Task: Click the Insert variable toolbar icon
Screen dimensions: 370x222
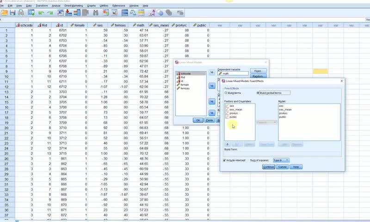Action: point(114,12)
